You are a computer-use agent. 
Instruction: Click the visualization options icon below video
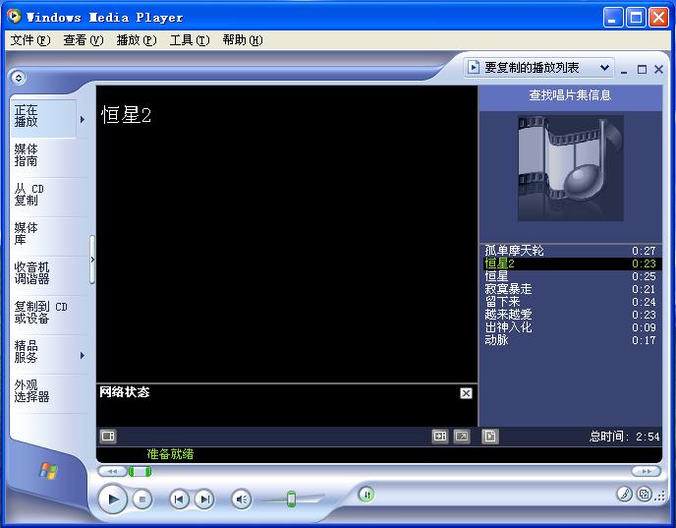[108, 437]
